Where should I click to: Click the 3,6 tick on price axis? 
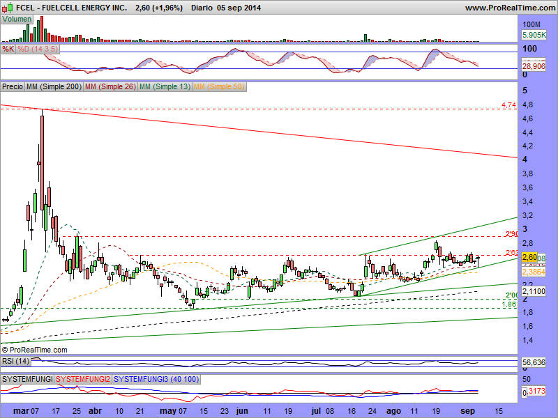(x=528, y=187)
